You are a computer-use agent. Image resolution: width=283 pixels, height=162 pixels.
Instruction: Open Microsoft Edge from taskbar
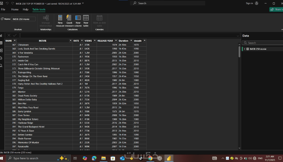94,158
